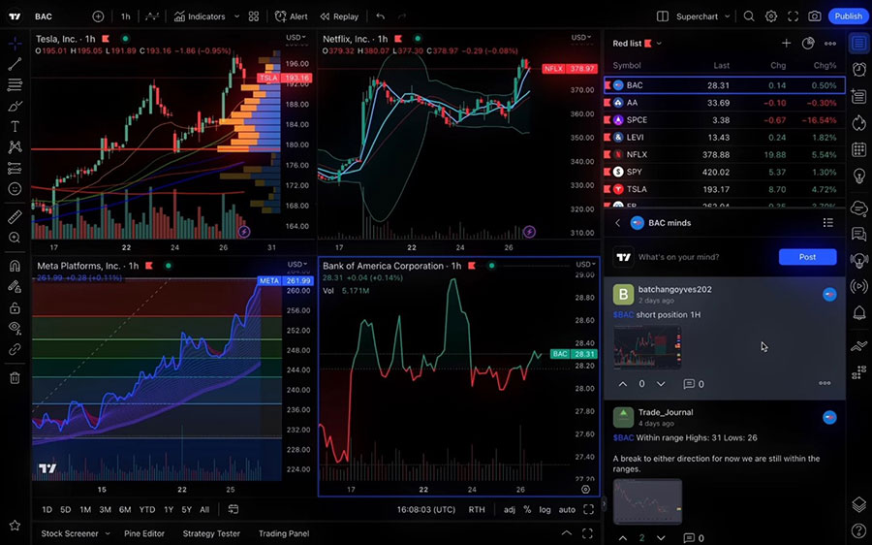The width and height of the screenshot is (872, 545).
Task: Open the brush drawing tool
Action: pos(15,106)
